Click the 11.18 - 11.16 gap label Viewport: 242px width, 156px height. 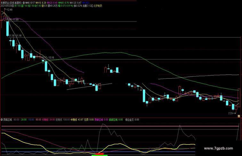pyautogui.click(x=15, y=36)
